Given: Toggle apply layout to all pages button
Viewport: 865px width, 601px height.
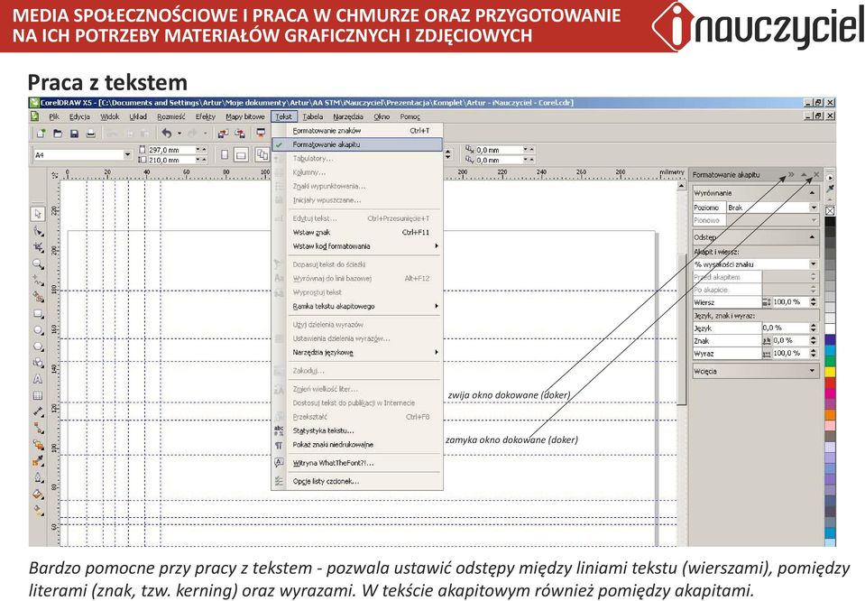Looking at the screenshot, I should (x=262, y=155).
